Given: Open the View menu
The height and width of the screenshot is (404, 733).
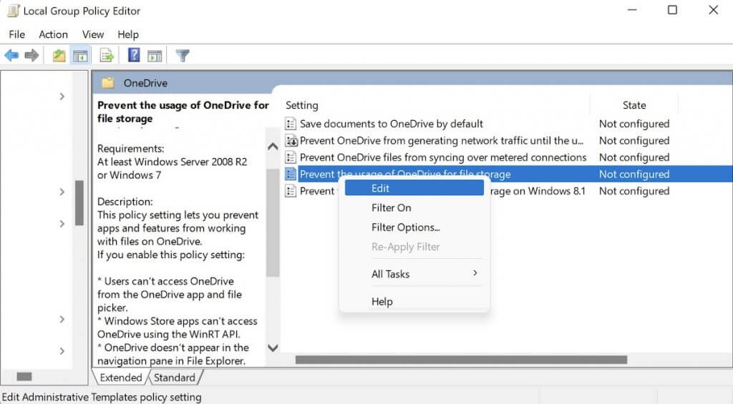Looking at the screenshot, I should coord(92,34).
